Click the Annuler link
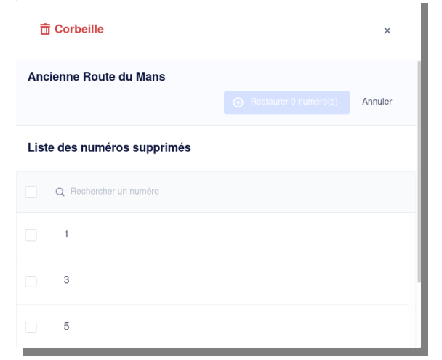This screenshot has width=442, height=360. [377, 102]
